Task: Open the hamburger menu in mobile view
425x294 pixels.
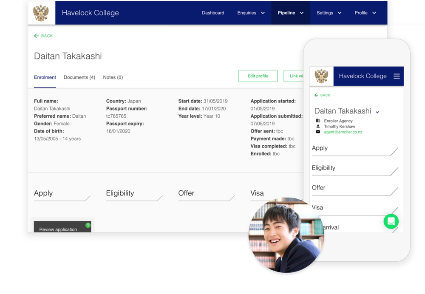Action: pyautogui.click(x=397, y=76)
